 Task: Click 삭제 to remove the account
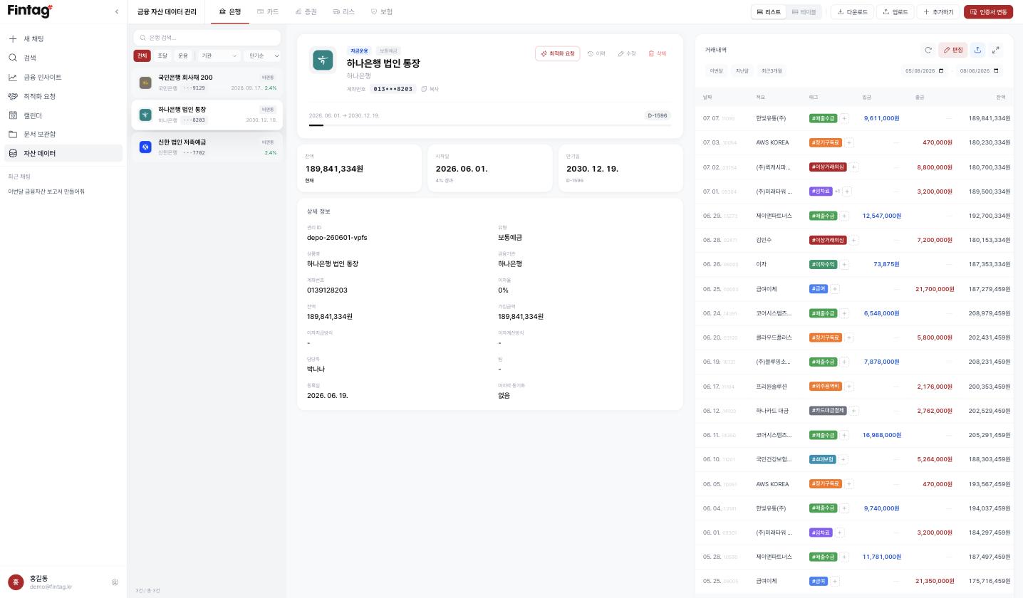(658, 53)
